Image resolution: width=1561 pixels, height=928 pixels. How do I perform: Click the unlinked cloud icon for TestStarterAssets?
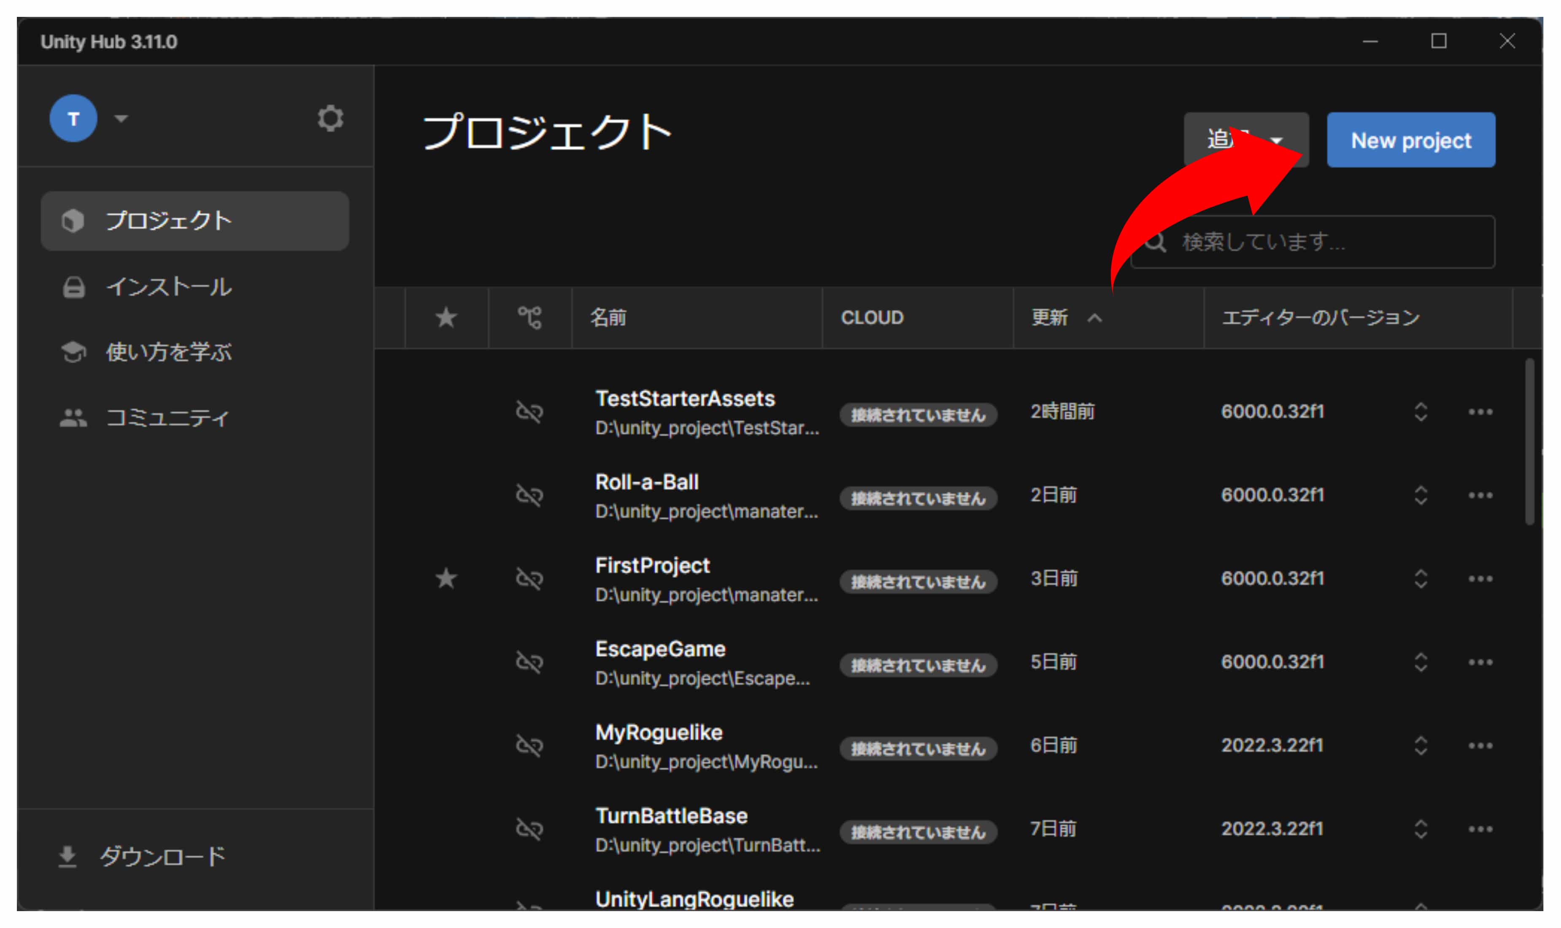click(x=529, y=411)
